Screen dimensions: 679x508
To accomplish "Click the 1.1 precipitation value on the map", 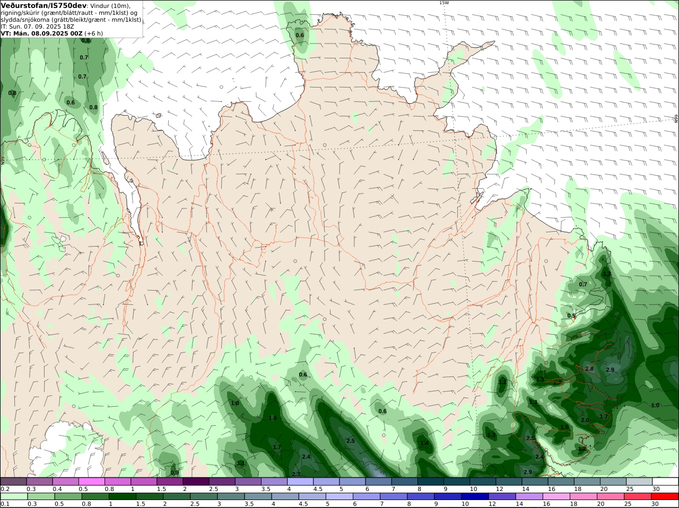I will coord(241,463).
